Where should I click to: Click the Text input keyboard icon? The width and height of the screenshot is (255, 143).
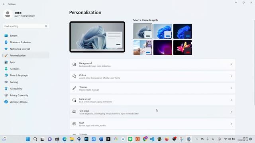(74, 112)
